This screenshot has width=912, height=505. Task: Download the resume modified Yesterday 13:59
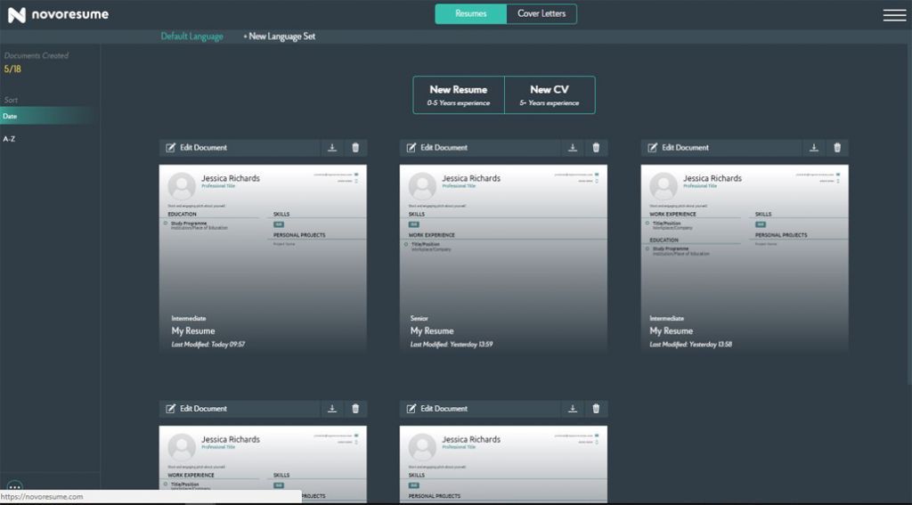tap(573, 148)
